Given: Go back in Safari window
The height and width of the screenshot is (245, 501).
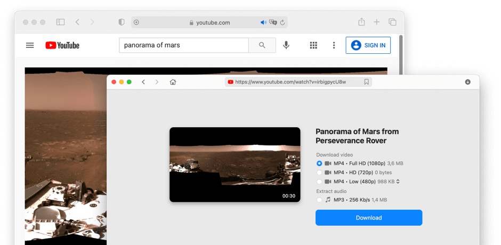Looking at the screenshot, I should click(77, 22).
